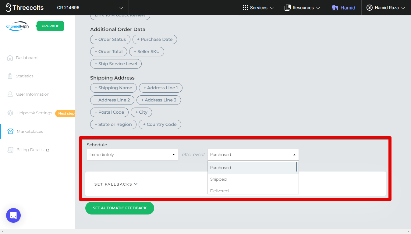Open Marketplaces in the sidebar

(30, 131)
